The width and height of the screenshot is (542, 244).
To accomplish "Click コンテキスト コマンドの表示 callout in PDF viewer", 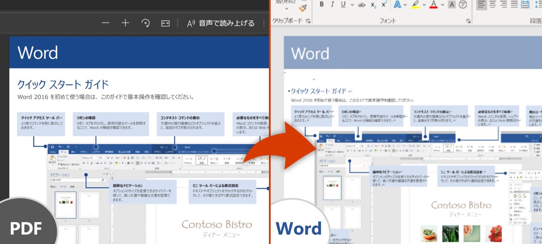I will point(190,124).
